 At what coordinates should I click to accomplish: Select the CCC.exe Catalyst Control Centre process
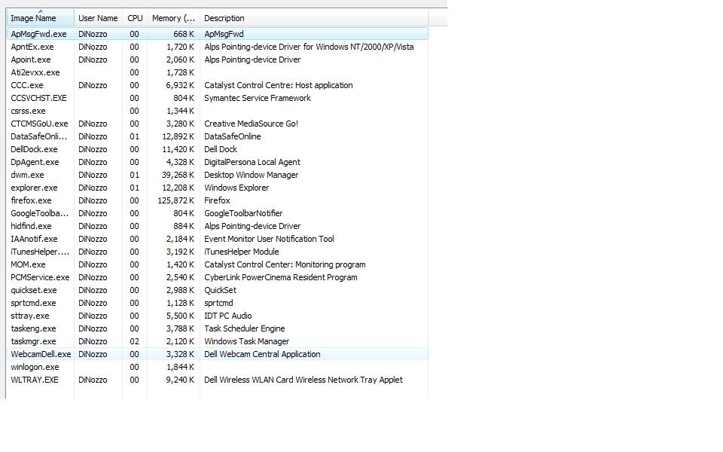(27, 85)
